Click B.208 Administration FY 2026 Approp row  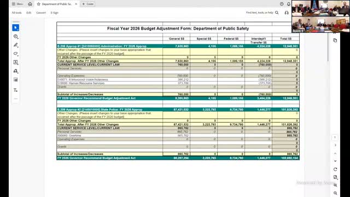[178, 46]
